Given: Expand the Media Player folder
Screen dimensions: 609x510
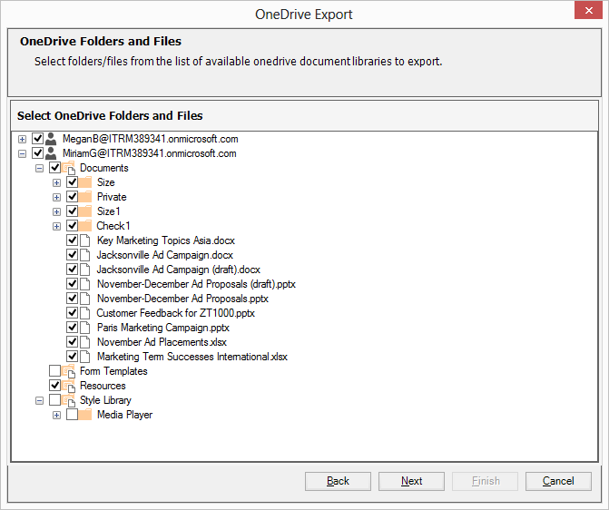Looking at the screenshot, I should (x=56, y=416).
